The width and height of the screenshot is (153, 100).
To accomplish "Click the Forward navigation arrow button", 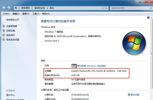I will (x=9, y=8).
